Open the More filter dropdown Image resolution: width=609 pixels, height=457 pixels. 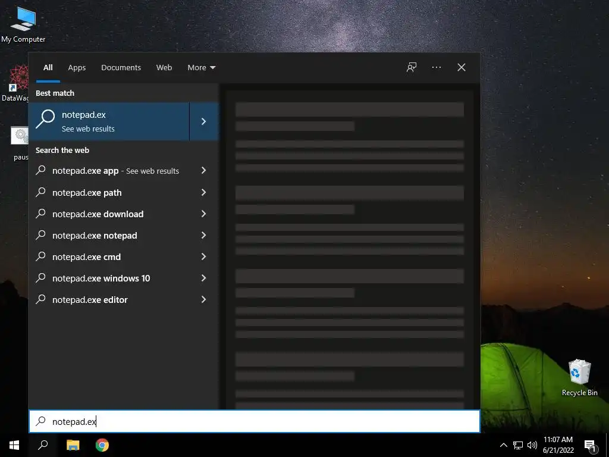pyautogui.click(x=201, y=68)
